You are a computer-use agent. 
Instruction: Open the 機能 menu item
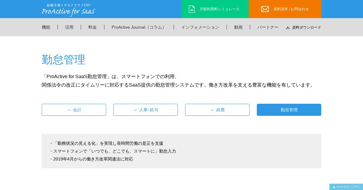pyautogui.click(x=46, y=27)
